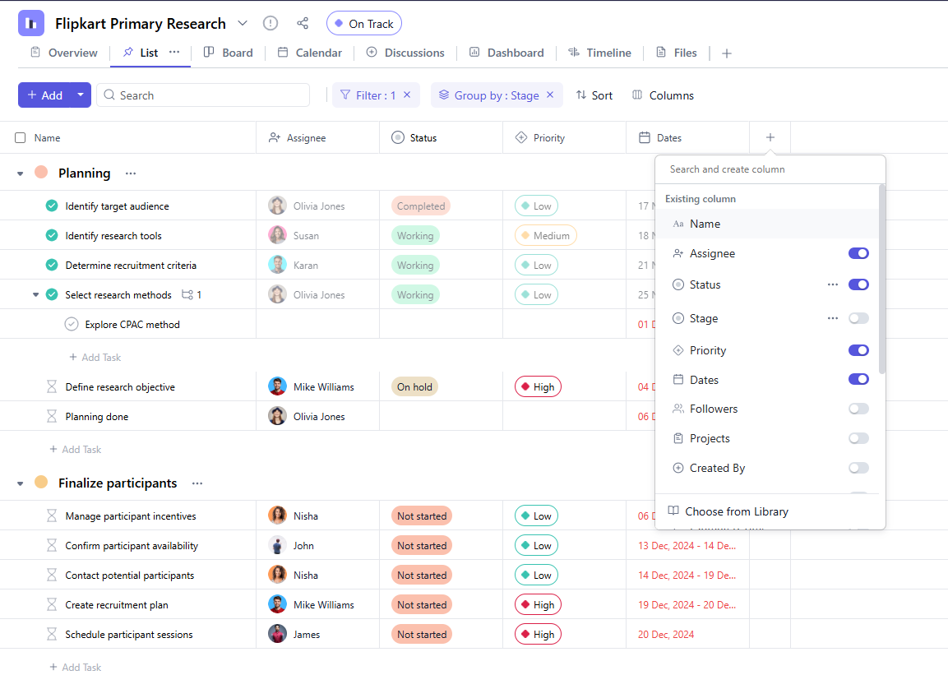The image size is (948, 675).
Task: Click the Identify research tools check icon
Action: [x=52, y=236]
